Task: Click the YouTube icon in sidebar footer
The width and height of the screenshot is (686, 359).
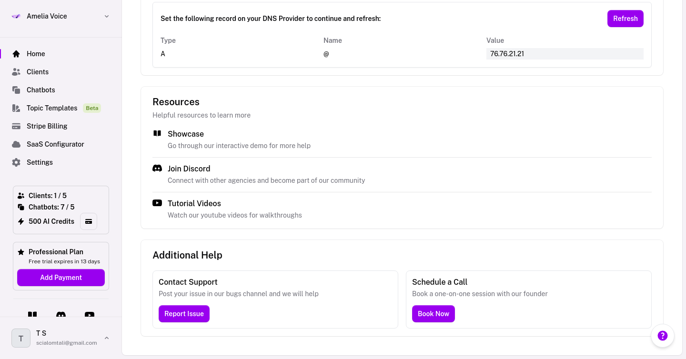Action: click(x=90, y=314)
